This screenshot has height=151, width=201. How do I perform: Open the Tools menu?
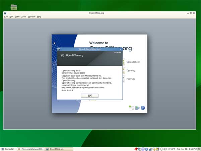coord(23,16)
